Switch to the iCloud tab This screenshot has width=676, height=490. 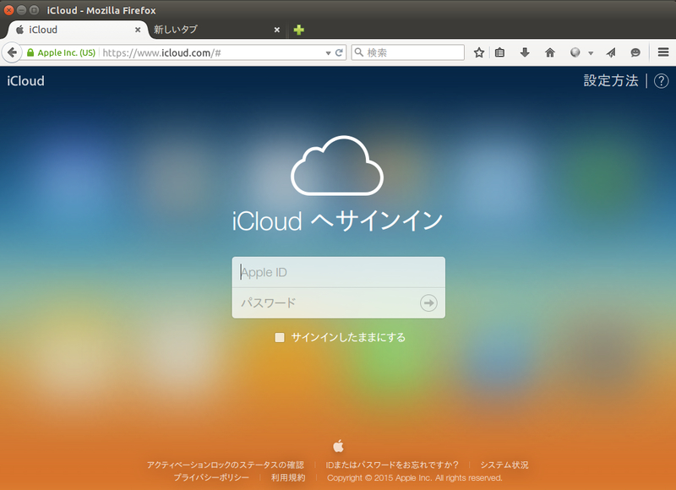78,30
